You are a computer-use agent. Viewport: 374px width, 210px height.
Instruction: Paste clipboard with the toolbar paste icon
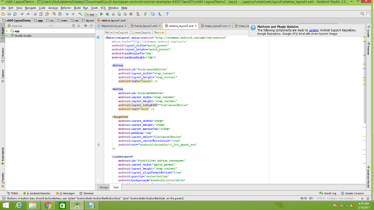tap(47, 14)
